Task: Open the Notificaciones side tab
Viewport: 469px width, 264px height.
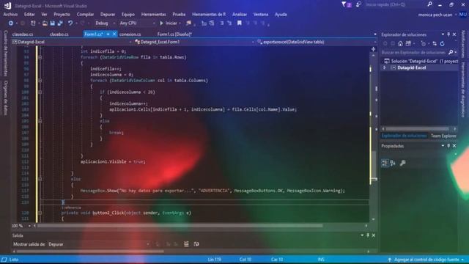Action: click(463, 44)
